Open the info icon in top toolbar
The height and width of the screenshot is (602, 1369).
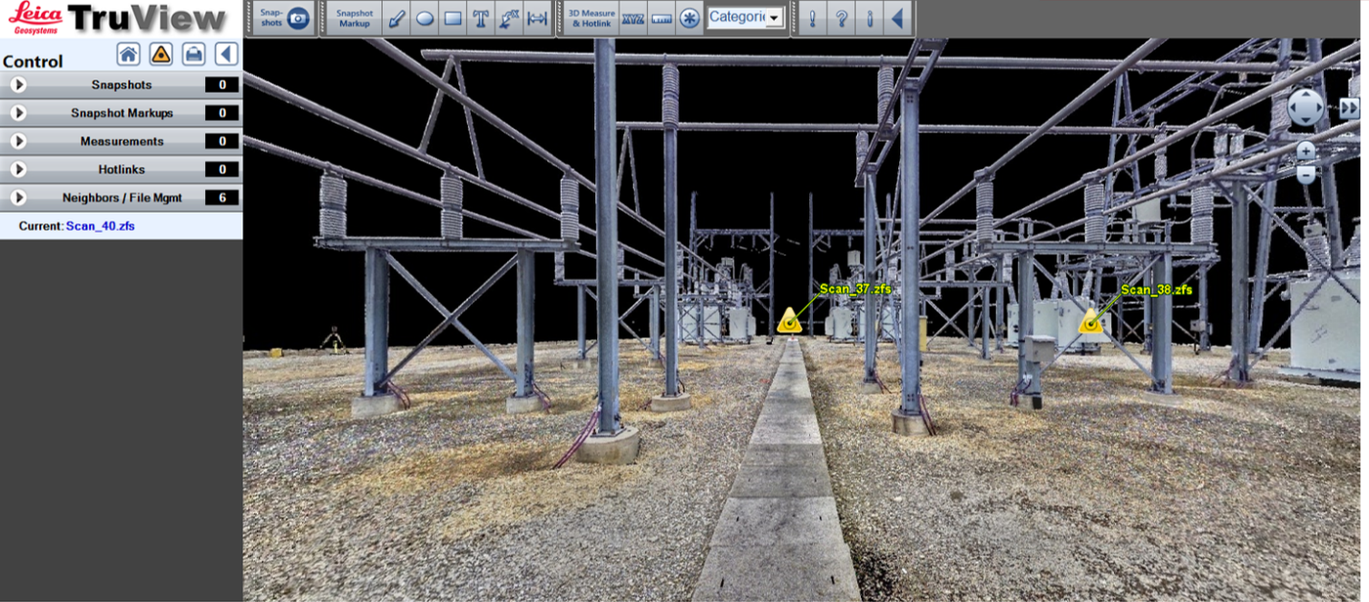point(870,18)
